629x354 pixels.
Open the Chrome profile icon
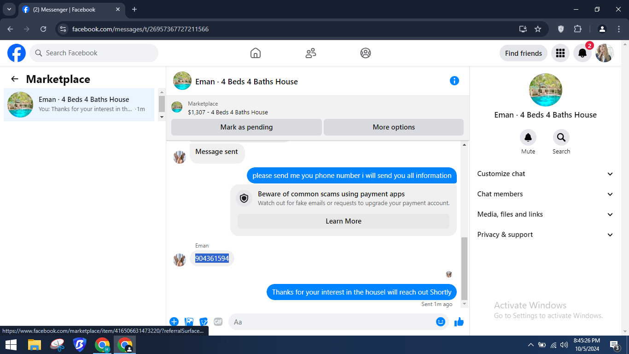pyautogui.click(x=602, y=29)
